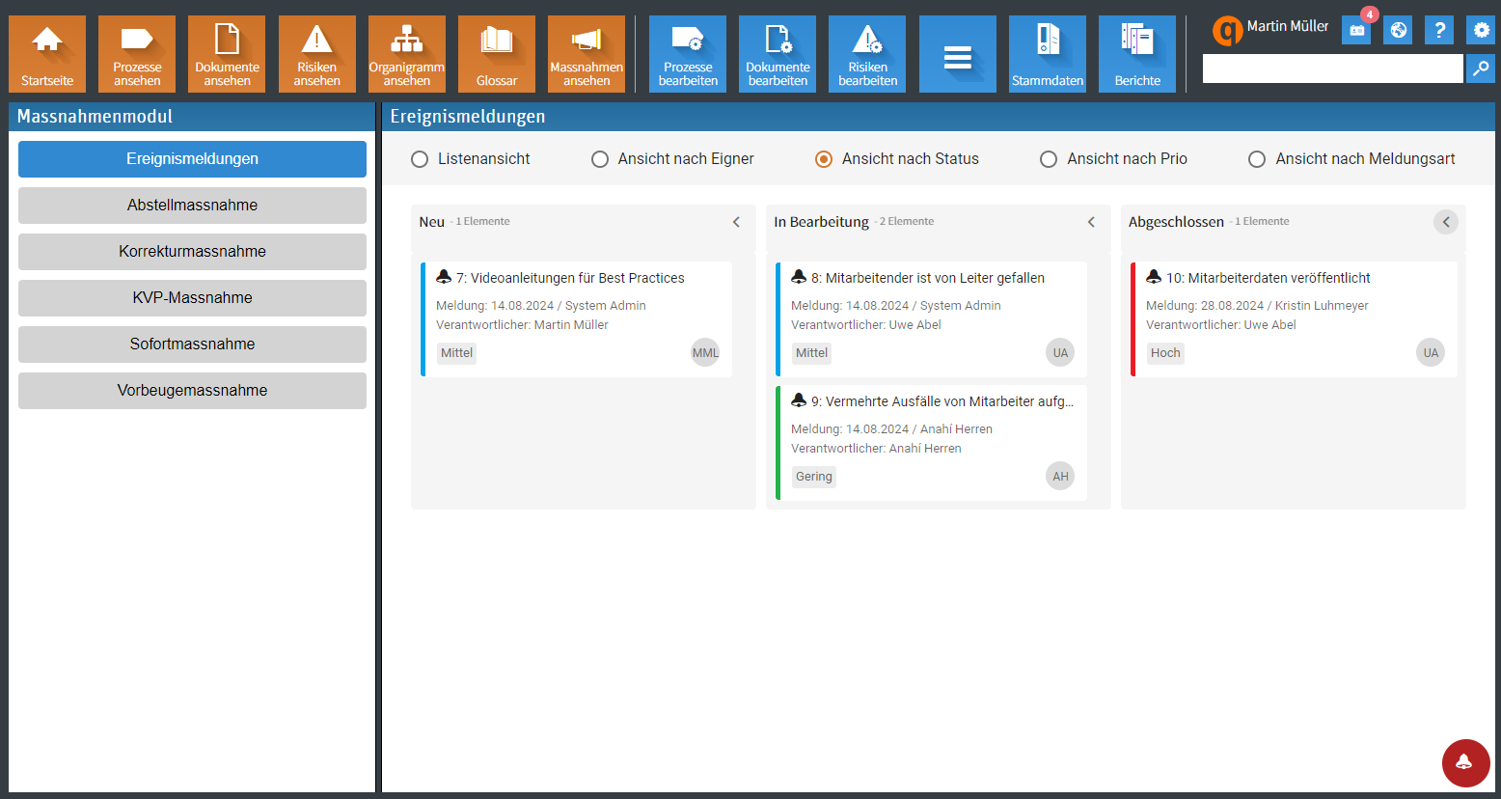Viewport: 1501px width, 799px height.
Task: Click '1 Elemente' count in Neu column
Action: click(x=482, y=222)
